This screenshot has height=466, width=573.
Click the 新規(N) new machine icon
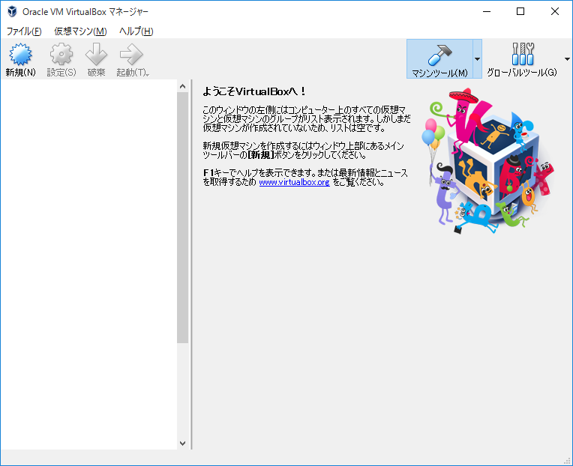click(x=20, y=59)
